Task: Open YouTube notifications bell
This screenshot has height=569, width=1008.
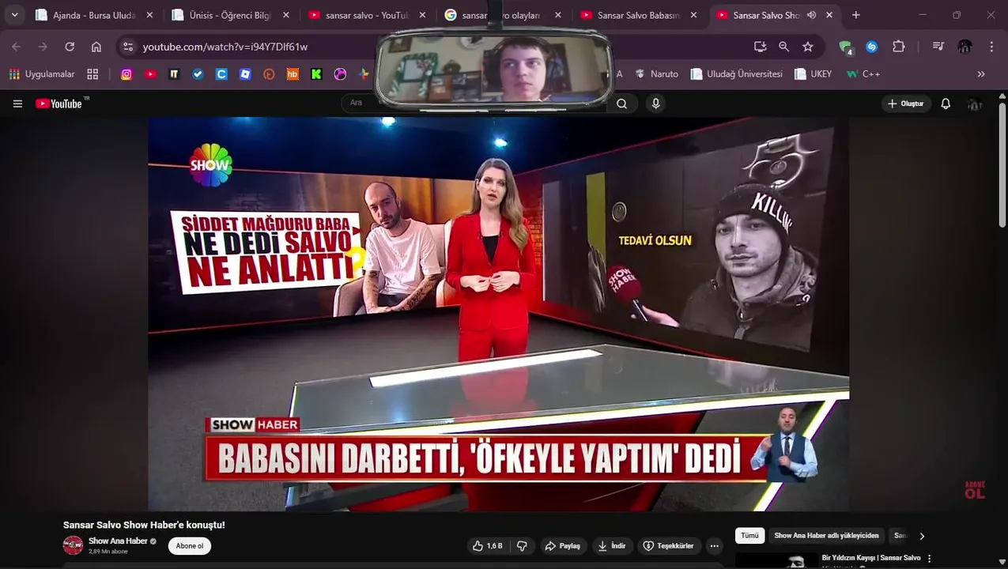Action: 946,104
